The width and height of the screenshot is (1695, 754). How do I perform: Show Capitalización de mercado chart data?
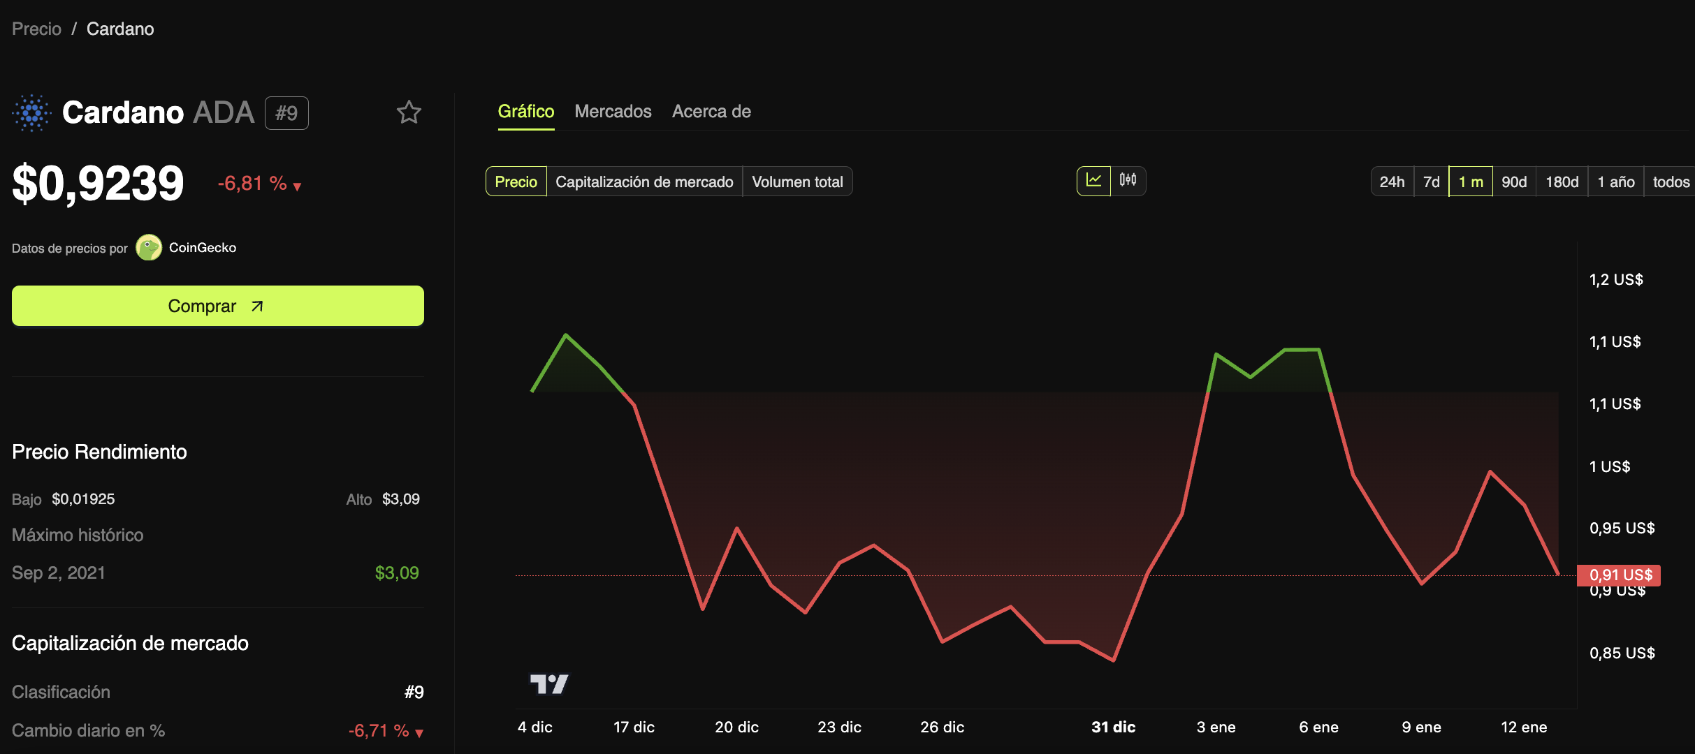(x=643, y=182)
